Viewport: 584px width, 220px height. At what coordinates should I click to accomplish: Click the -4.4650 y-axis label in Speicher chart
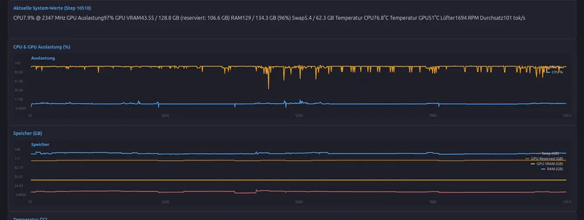(20, 194)
